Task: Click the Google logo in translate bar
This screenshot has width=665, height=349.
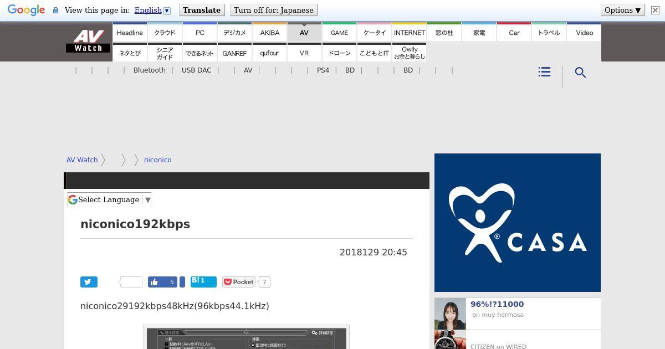Action: [x=26, y=10]
